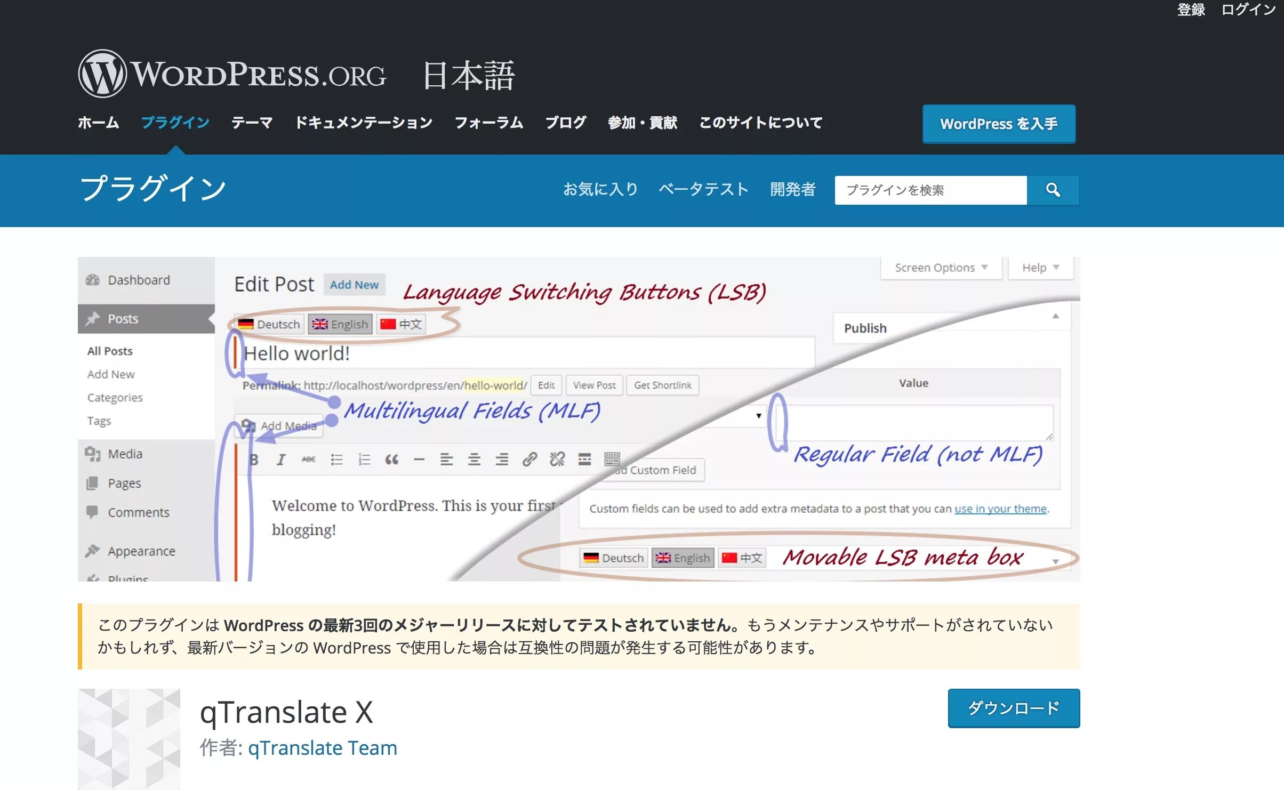The image size is (1284, 790).
Task: Collapse the Publish meta box arrow
Action: click(x=1055, y=317)
